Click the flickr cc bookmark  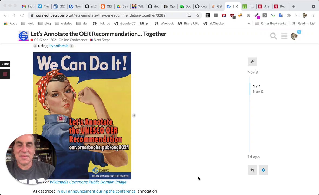pos(101,24)
